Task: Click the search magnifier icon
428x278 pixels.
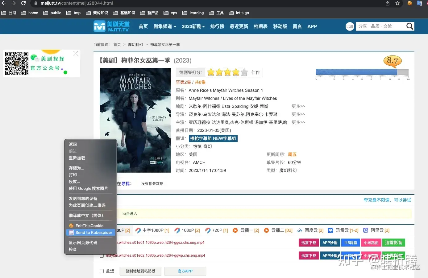Action: pyautogui.click(x=410, y=27)
